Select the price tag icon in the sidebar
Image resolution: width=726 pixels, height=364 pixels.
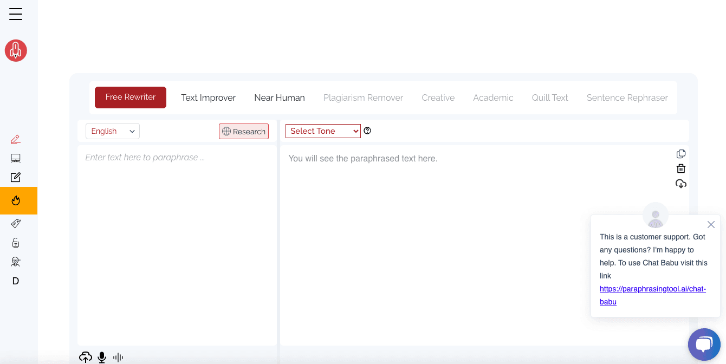coord(15,223)
